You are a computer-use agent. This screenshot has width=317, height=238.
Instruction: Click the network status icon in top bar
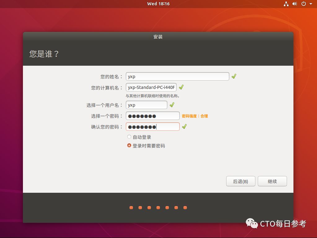[286, 4]
